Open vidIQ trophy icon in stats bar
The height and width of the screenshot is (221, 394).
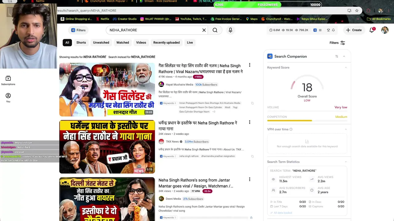(x=328, y=30)
